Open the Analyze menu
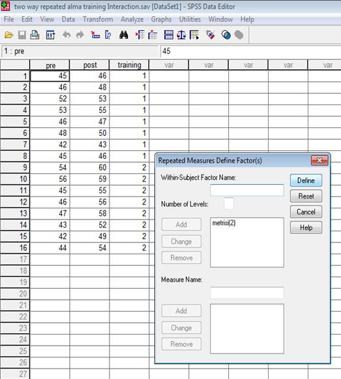This screenshot has height=379, width=341. (132, 20)
